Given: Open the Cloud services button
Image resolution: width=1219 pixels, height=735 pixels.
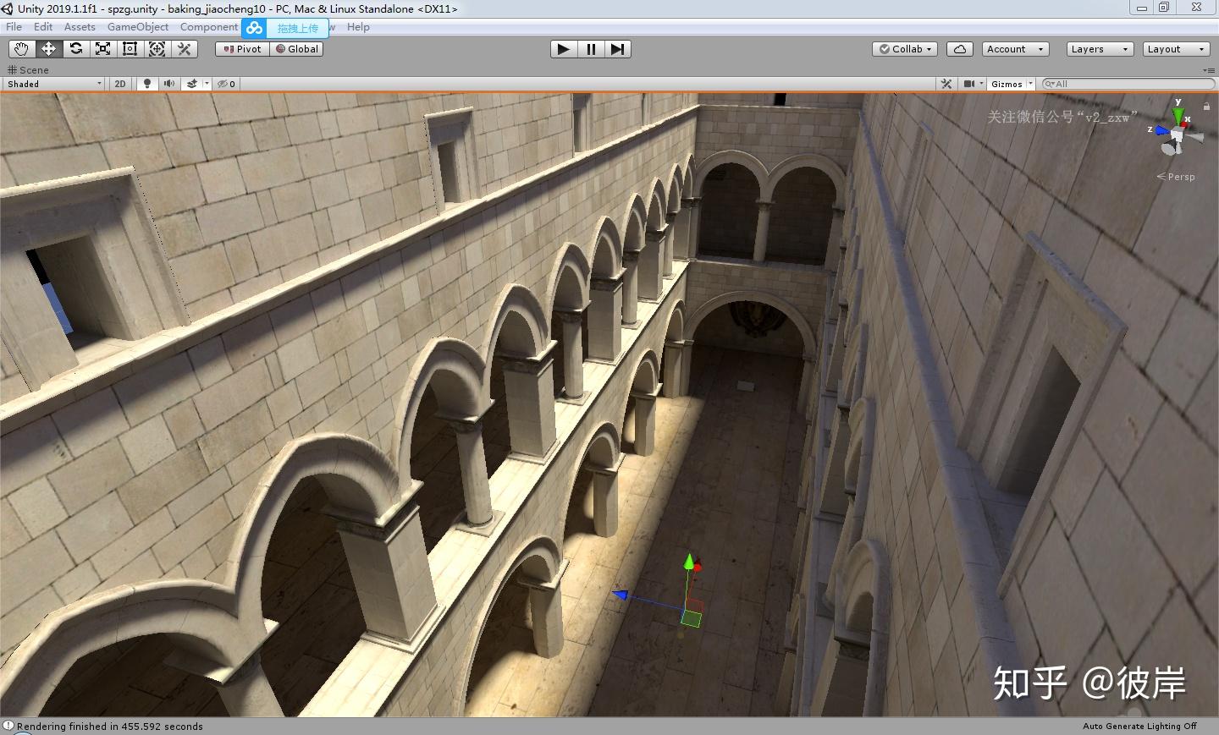Looking at the screenshot, I should [959, 49].
